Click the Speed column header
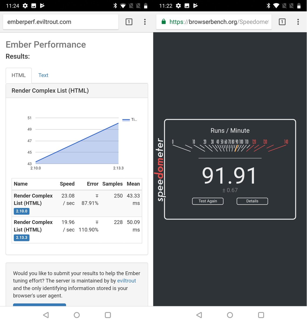The height and width of the screenshot is (324, 307). [x=67, y=184]
